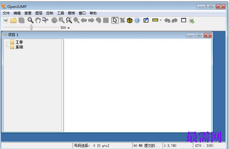Go to previous view with left arrow
The image size is (229, 149).
(84, 20)
